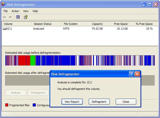Minimize the Disk Defragmenter window
This screenshot has height=118, width=160.
click(x=144, y=5)
